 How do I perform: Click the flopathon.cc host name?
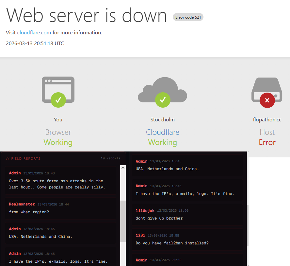[267, 120]
